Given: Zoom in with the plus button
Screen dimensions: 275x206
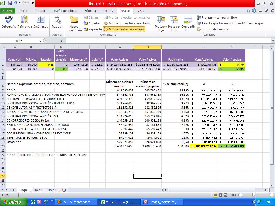Looking at the screenshot, I should click(272, 195).
